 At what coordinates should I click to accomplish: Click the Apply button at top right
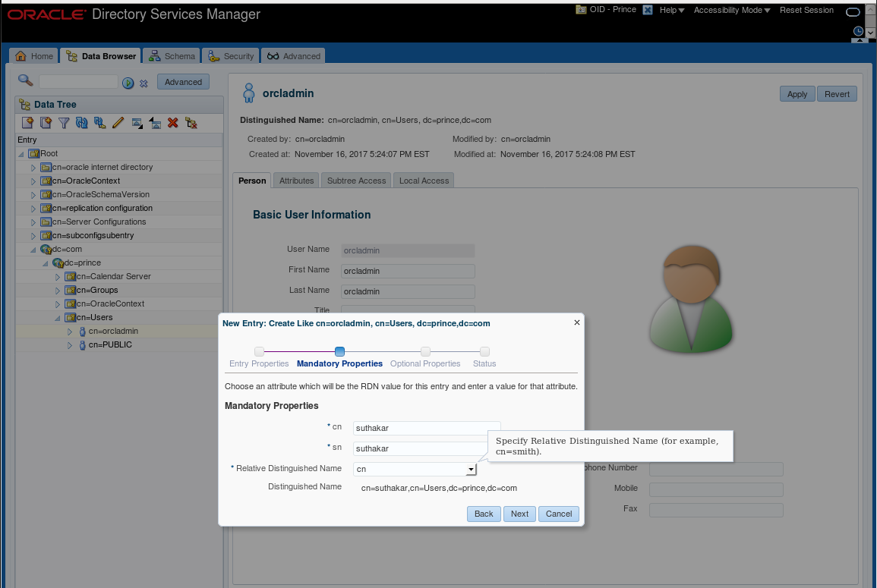pos(797,94)
